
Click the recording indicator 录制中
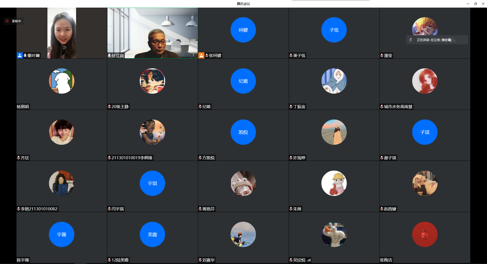click(14, 21)
